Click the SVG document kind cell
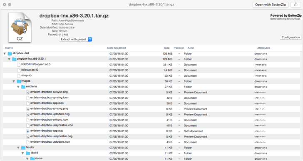This screenshot has width=303, height=161. (193, 131)
